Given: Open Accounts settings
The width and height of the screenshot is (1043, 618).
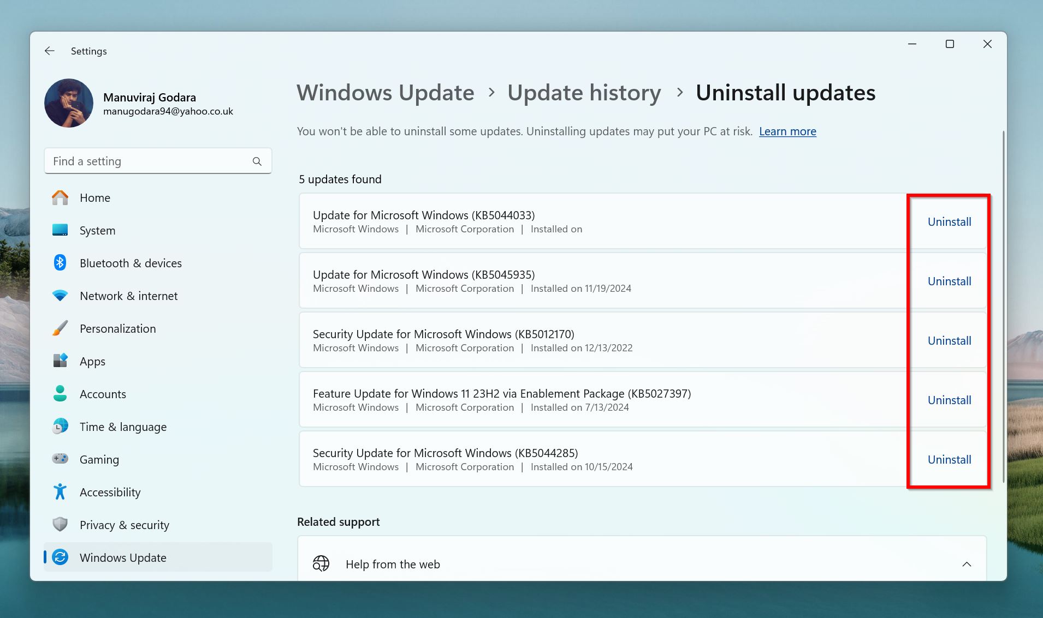Looking at the screenshot, I should point(158,394).
